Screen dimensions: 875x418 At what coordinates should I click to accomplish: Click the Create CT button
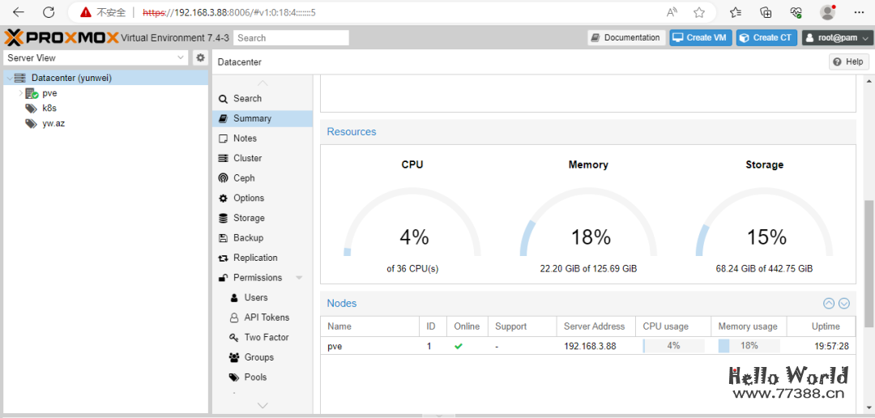[766, 38]
